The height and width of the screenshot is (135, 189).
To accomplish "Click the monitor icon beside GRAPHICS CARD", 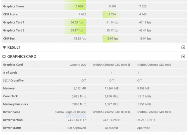I will 4,57.
